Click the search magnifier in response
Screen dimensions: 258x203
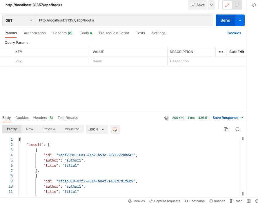[237, 129]
